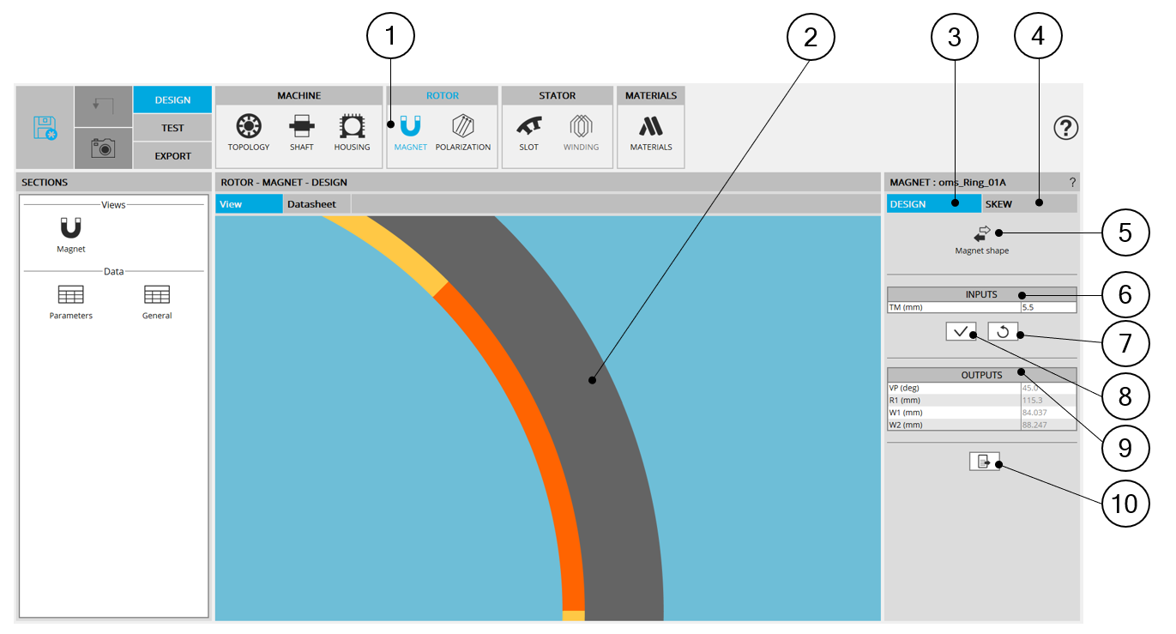
Task: Reset inputs with the circular arrow button
Action: 1003,331
